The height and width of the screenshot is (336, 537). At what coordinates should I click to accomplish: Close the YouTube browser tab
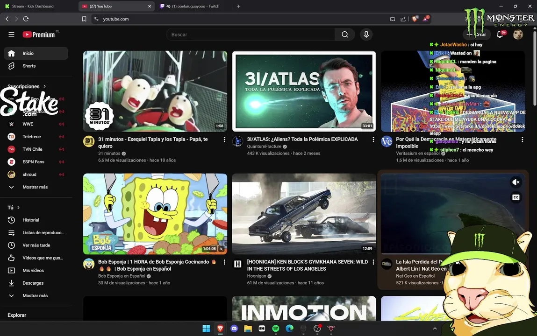149,6
